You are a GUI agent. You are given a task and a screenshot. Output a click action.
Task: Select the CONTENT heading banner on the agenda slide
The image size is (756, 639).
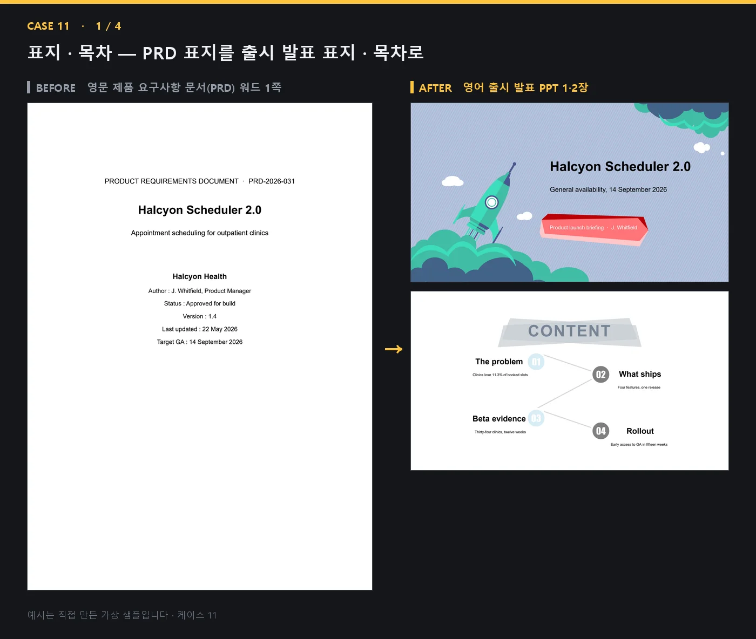click(570, 332)
